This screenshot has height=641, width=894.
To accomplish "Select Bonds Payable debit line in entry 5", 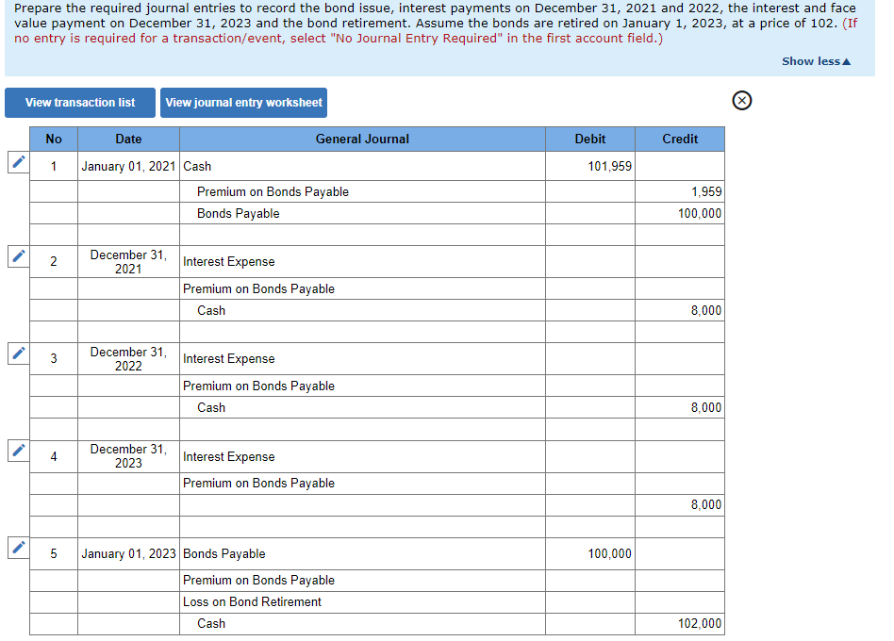I will [x=362, y=554].
